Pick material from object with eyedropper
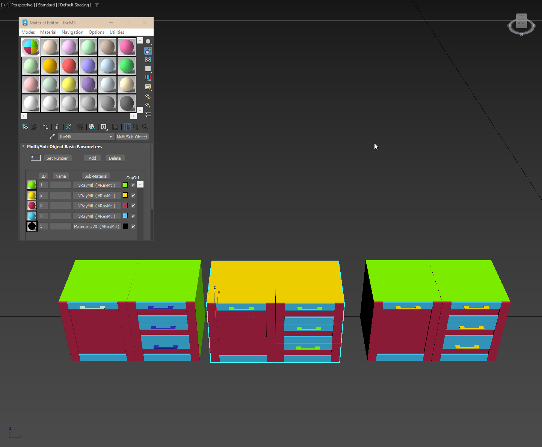This screenshot has width=542, height=447. [52, 136]
